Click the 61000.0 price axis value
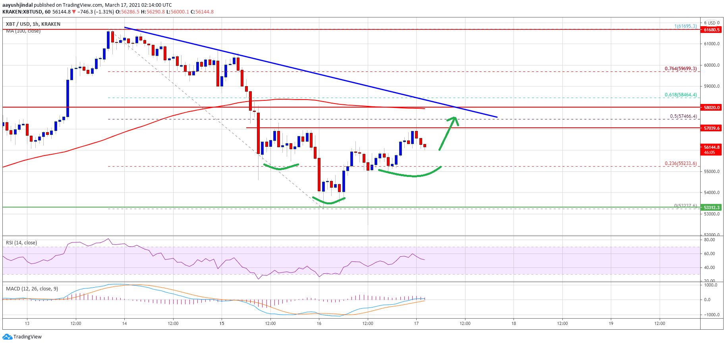Screen dimensions: 726x344 tap(712, 44)
